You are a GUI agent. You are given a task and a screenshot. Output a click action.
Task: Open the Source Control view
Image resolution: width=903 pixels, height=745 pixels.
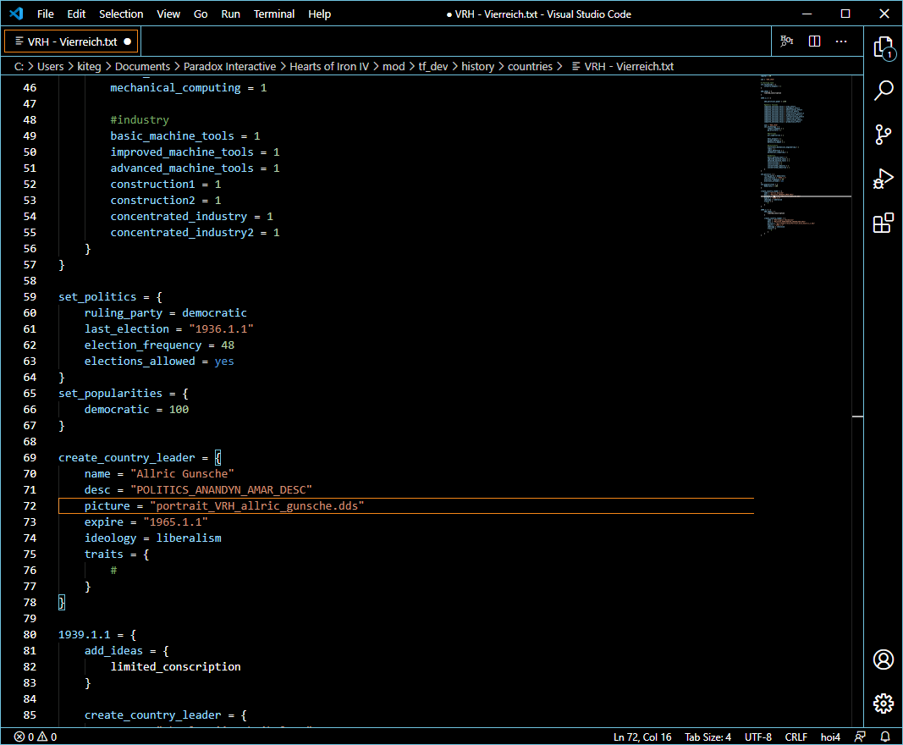click(x=883, y=135)
